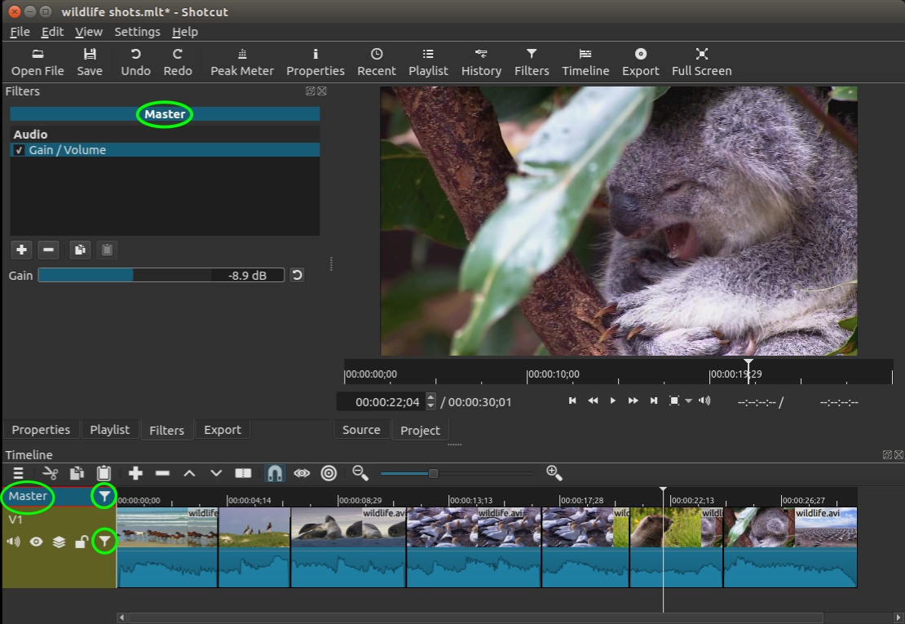Toggle timeline snapping magnet button
Viewport: 905px width, 624px height.
pyautogui.click(x=275, y=473)
